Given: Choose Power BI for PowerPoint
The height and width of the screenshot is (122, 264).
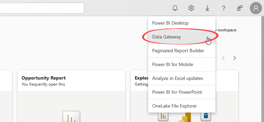Looking at the screenshot, I should click(x=182, y=92).
